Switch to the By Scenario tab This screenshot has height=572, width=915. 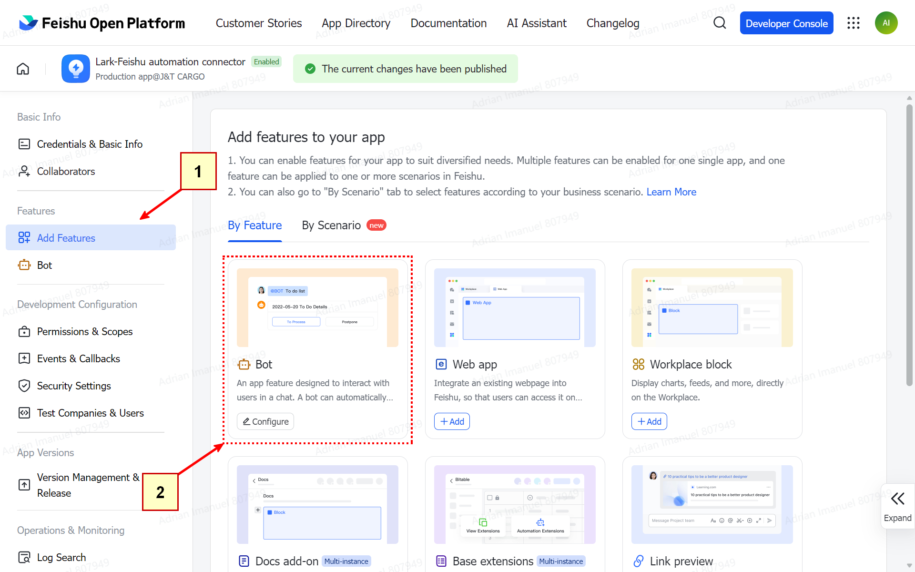tap(331, 225)
